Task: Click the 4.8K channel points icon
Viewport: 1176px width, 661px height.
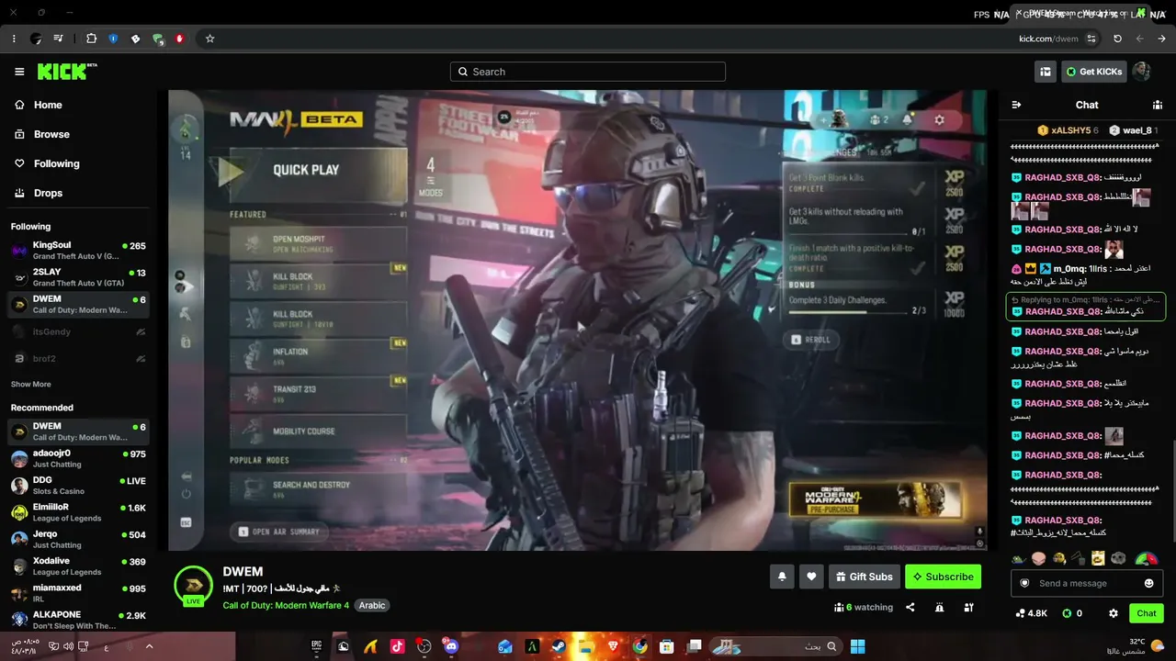Action: tap(1031, 613)
